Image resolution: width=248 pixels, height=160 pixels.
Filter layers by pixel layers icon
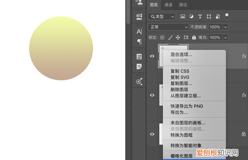point(183,16)
